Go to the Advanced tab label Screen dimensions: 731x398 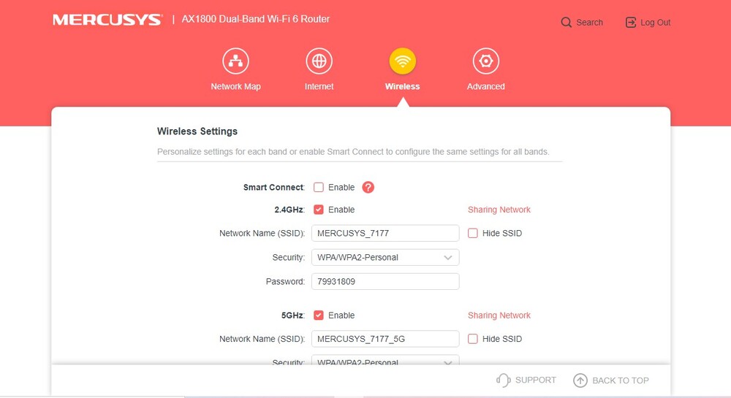486,87
